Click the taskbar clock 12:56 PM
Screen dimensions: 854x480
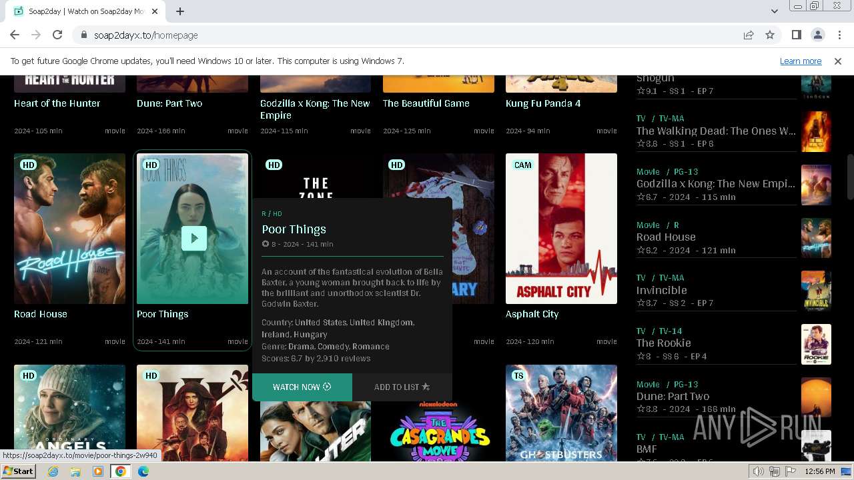820,471
